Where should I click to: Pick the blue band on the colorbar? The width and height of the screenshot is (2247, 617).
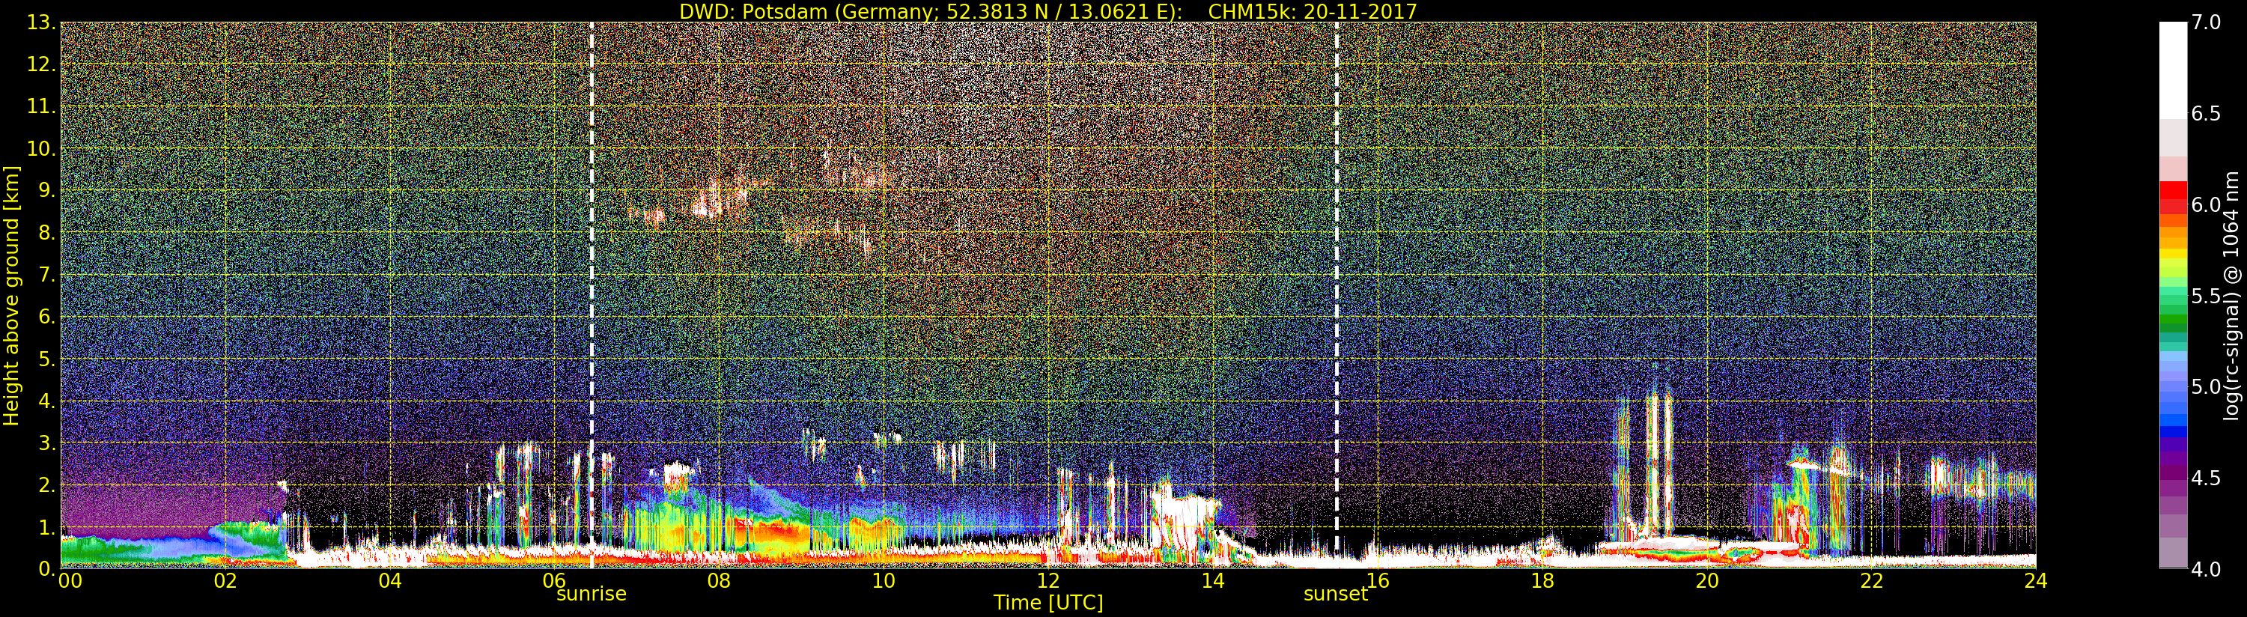coord(2173,410)
